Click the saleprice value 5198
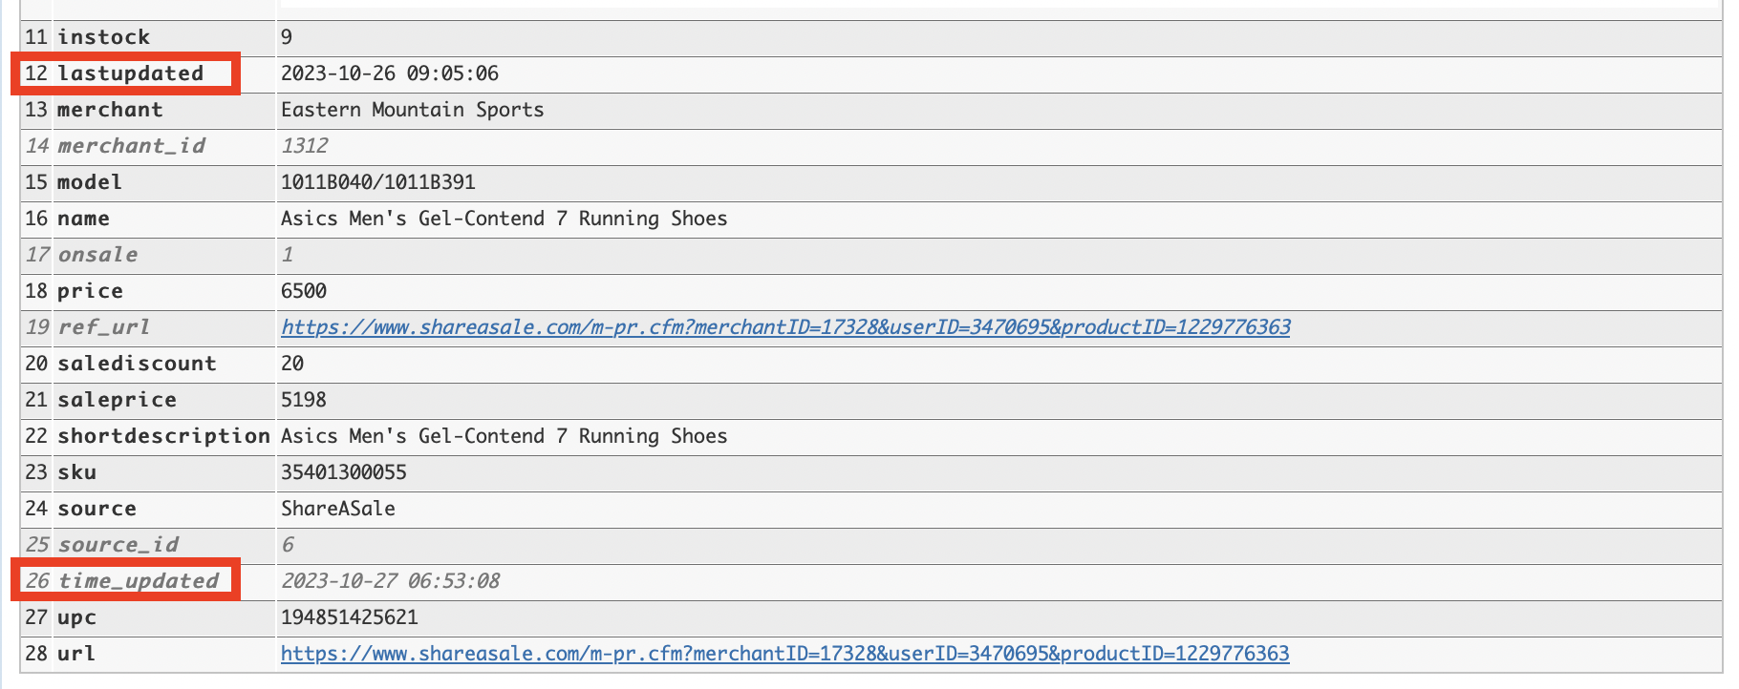 coord(304,400)
